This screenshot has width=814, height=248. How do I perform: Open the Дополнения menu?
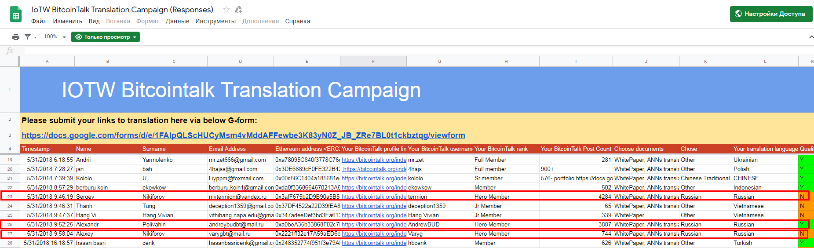260,21
